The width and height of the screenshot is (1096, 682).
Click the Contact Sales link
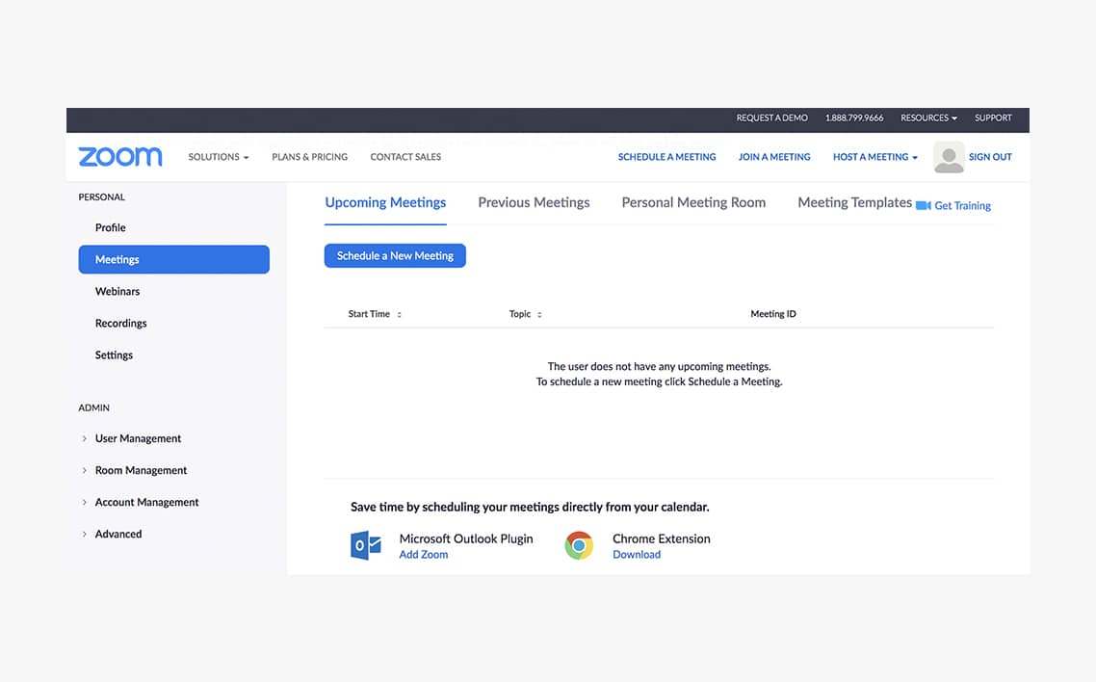pos(405,157)
